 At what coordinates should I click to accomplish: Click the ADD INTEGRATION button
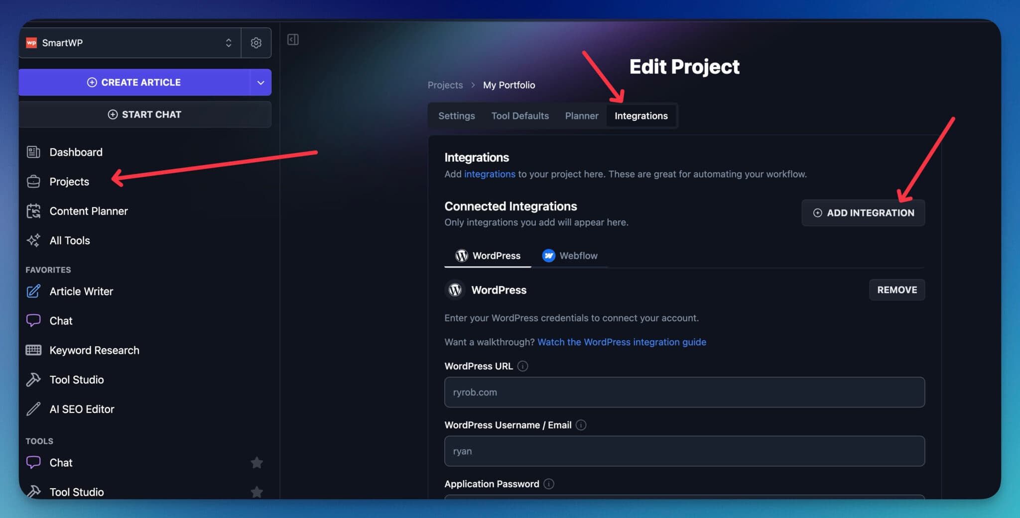tap(863, 212)
